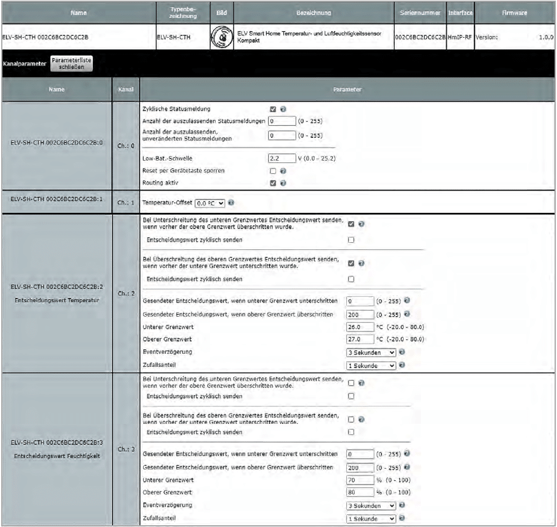The image size is (557, 527).
Task: Help icon next to Ch. 2 Zufallsanteil
Action: click(x=402, y=365)
